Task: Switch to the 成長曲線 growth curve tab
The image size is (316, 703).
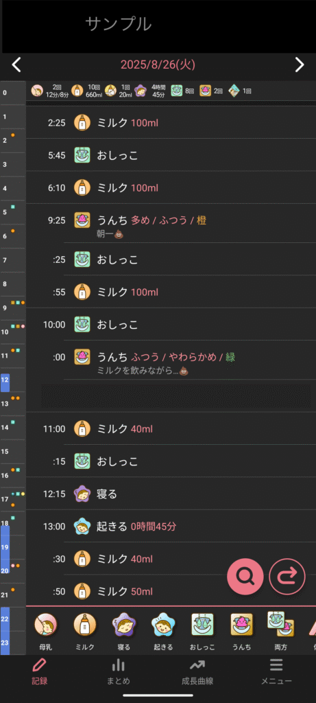Action: coord(197,672)
